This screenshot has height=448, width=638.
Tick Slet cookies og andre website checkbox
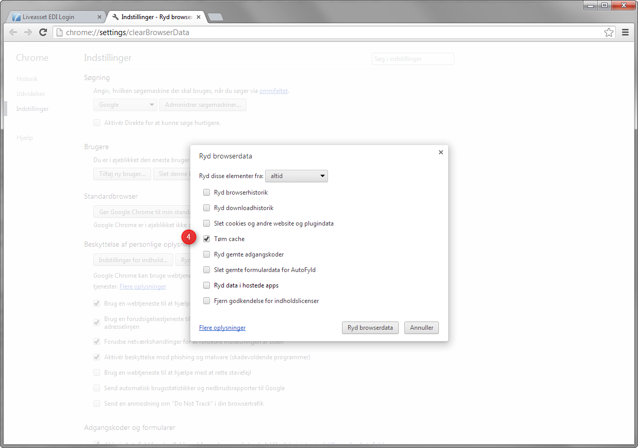(206, 223)
